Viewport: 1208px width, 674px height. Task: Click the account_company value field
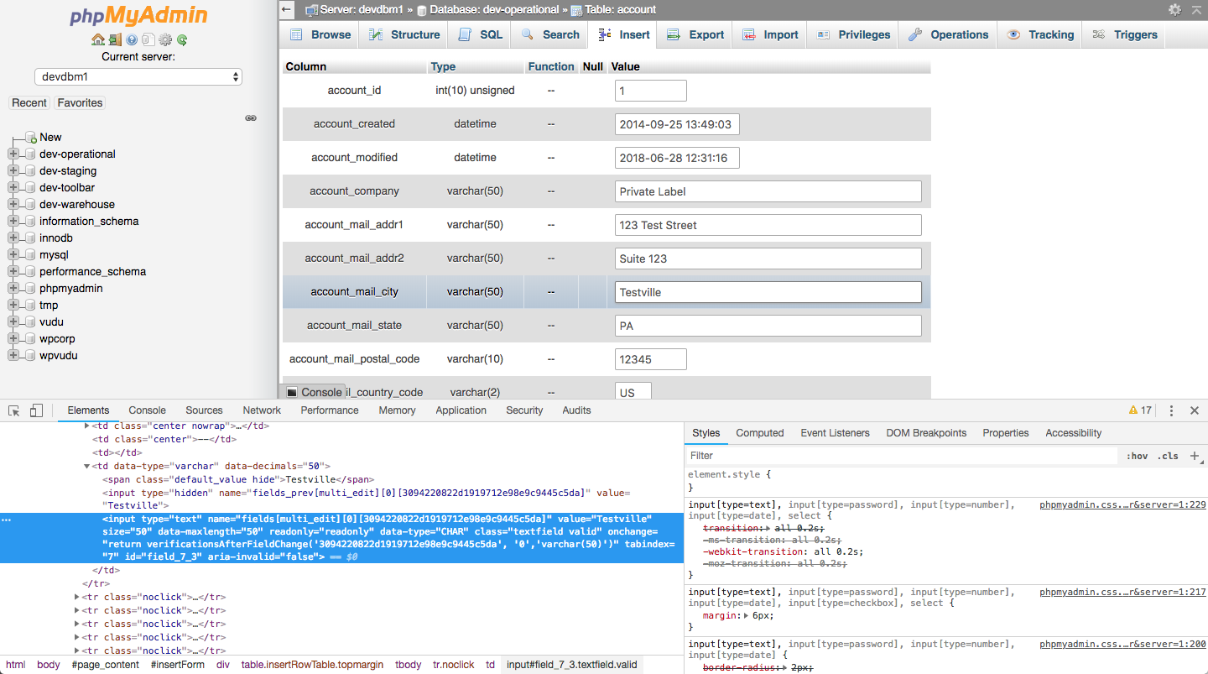click(768, 191)
